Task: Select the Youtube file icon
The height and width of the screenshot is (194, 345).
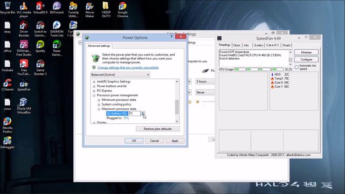Action: 8,66
